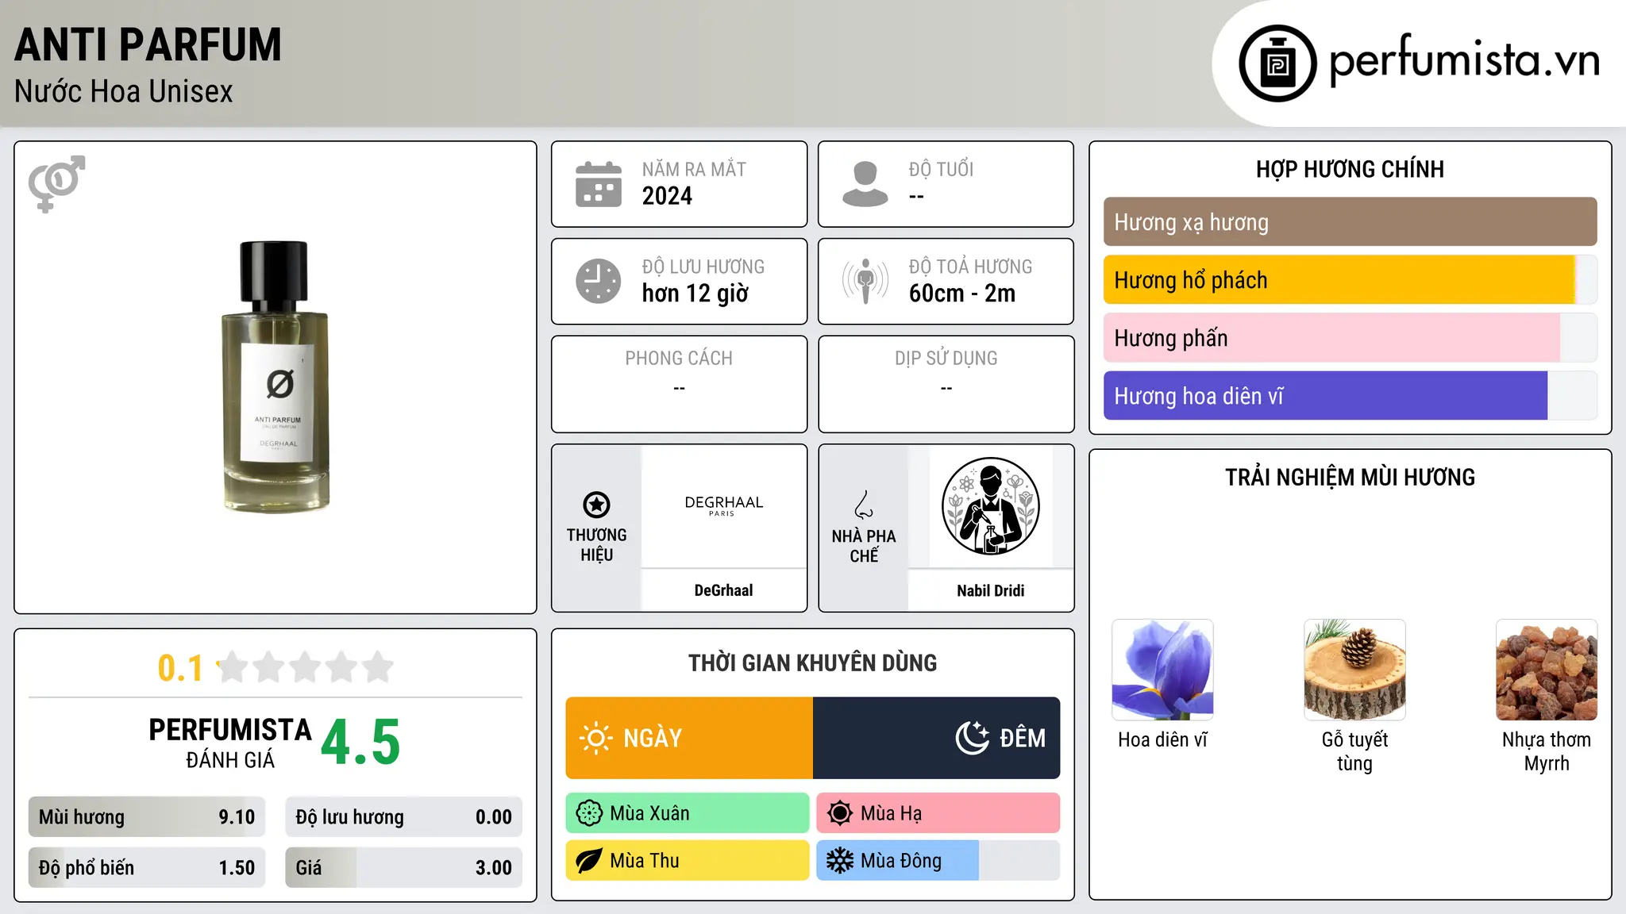Viewport: 1626px width, 914px height.
Task: Click the TRẢI NGHIỆM MÙI HƯƠNG heading
Action: (x=1350, y=477)
